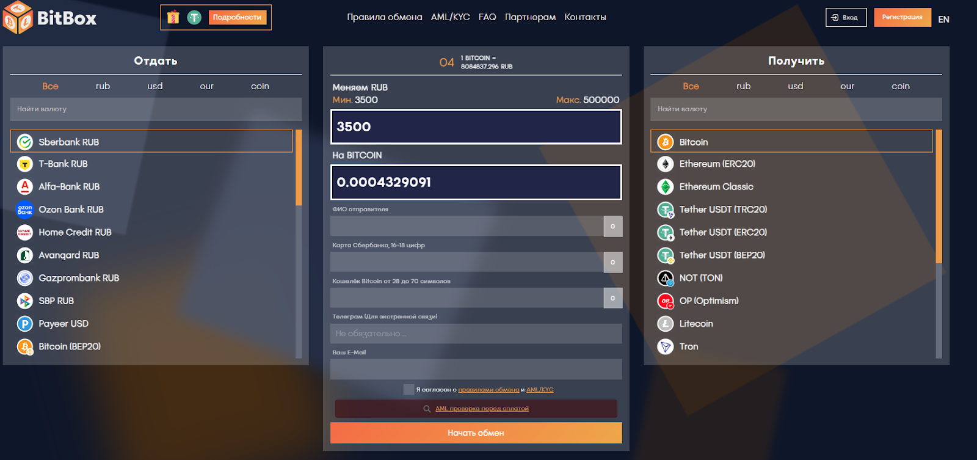Tick the agreement checkbox for exchange rules
The height and width of the screenshot is (460, 977).
click(409, 389)
